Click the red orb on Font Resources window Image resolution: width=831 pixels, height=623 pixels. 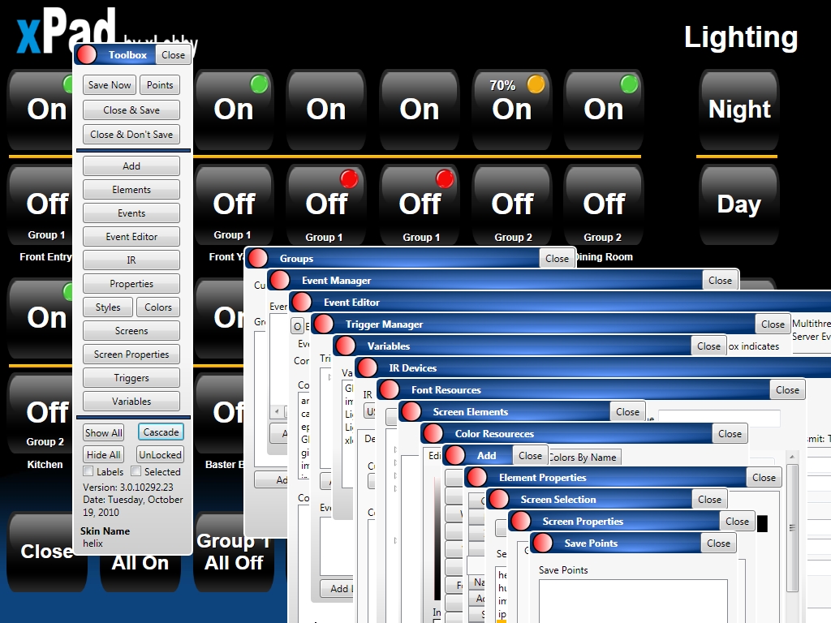coord(390,389)
